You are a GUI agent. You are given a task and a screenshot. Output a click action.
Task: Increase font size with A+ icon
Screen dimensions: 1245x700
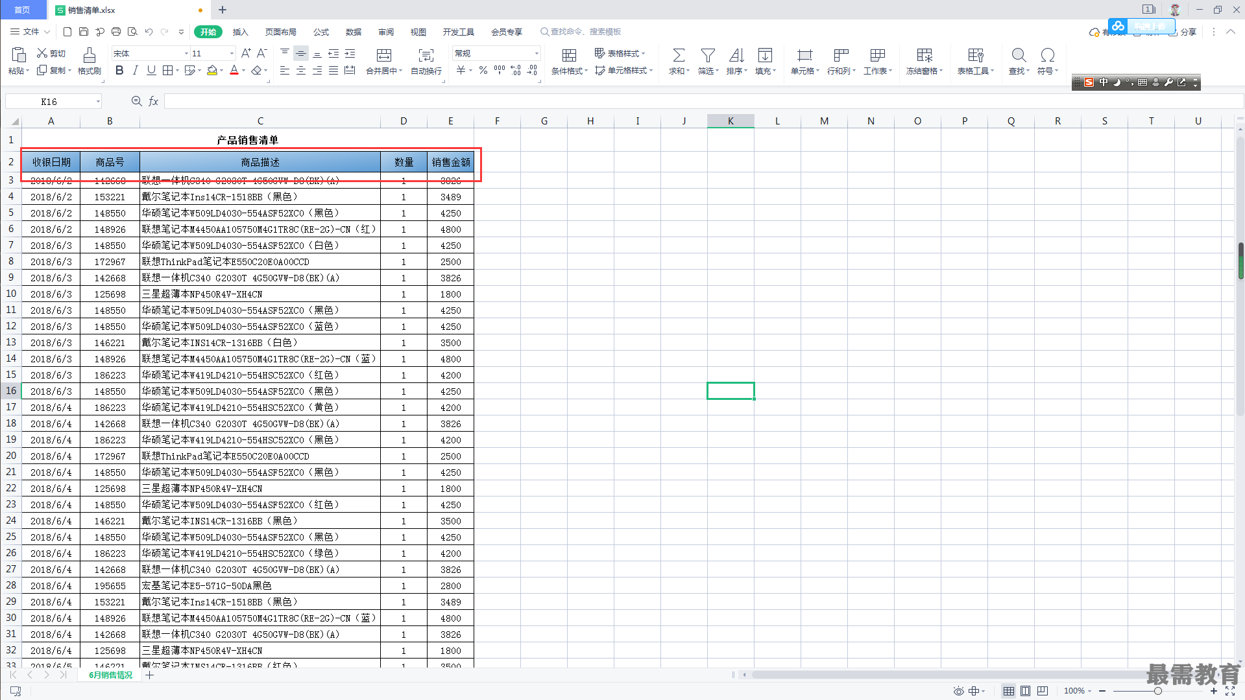(246, 53)
